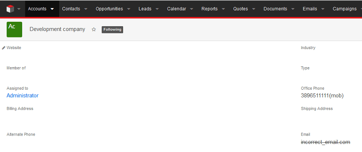Open the Documents module
Screen dimensions: 362x152
coord(276,9)
